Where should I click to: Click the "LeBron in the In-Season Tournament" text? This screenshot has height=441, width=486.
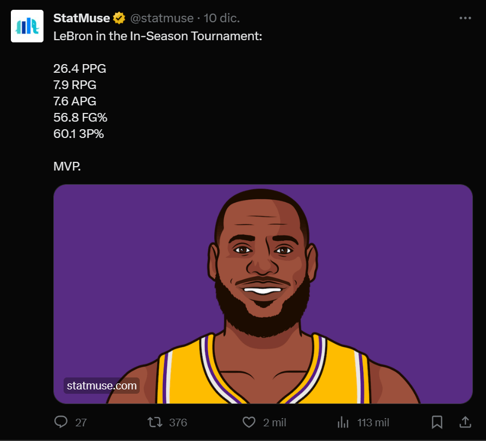pyautogui.click(x=158, y=37)
